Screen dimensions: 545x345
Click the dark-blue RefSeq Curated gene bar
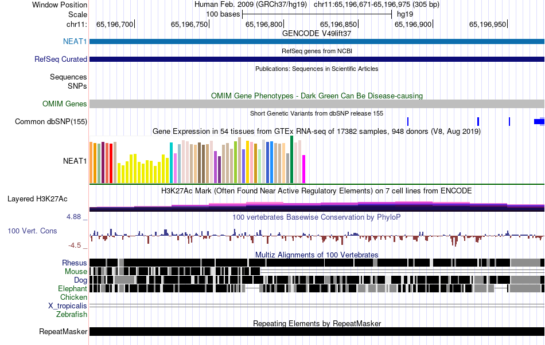point(317,60)
